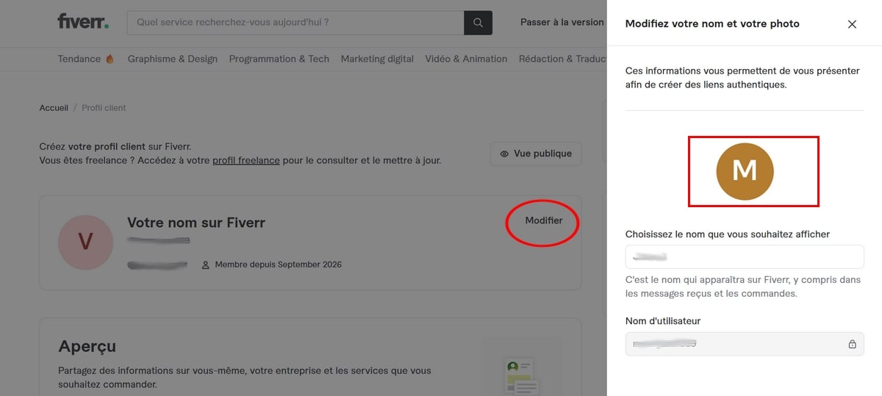This screenshot has height=396, width=882.
Task: Click the Vue publique button
Action: point(536,154)
